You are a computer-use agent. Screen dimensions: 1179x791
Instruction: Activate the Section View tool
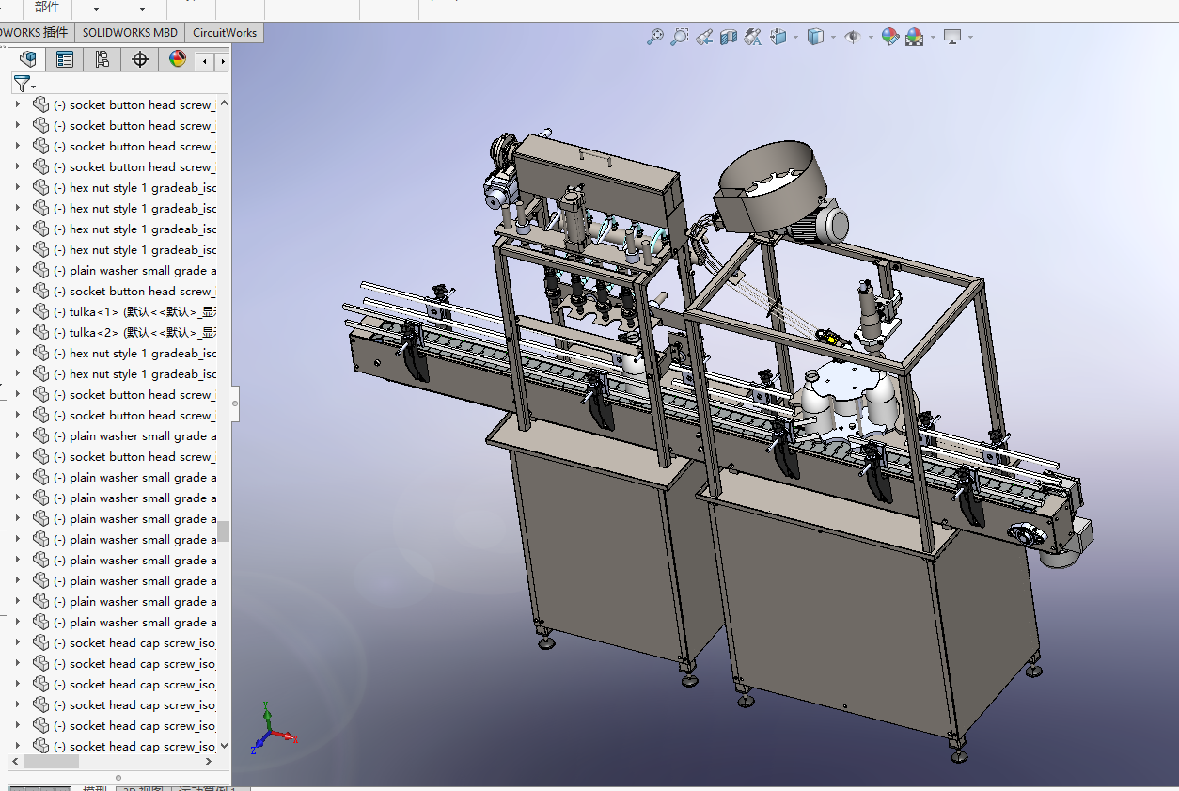coord(729,37)
